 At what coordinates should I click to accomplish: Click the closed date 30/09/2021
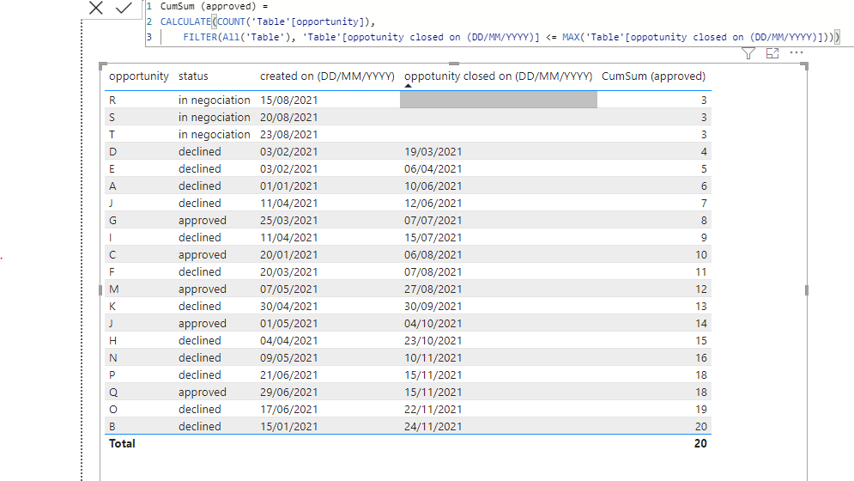433,307
